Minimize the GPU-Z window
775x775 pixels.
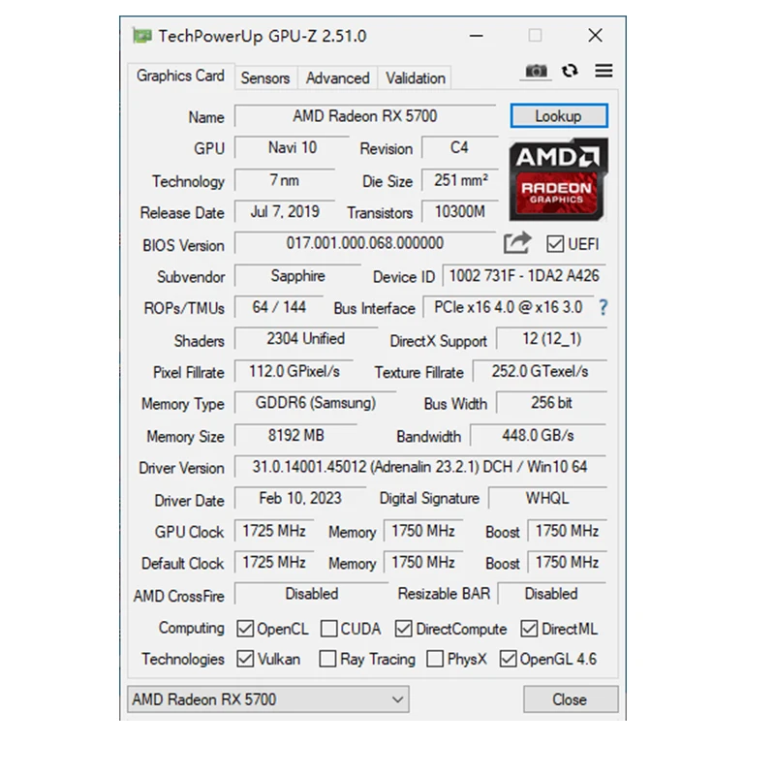click(477, 36)
